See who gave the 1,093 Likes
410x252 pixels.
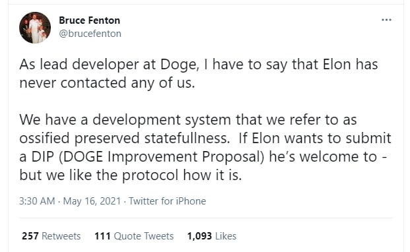pos(211,236)
